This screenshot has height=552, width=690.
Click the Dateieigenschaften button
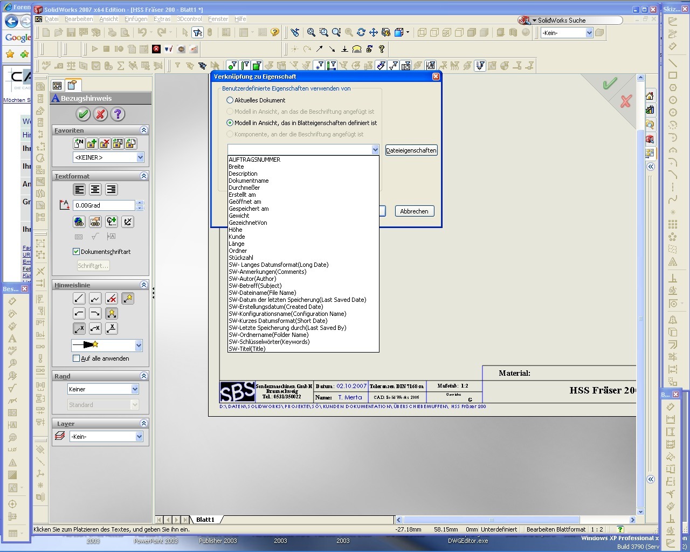click(x=411, y=150)
